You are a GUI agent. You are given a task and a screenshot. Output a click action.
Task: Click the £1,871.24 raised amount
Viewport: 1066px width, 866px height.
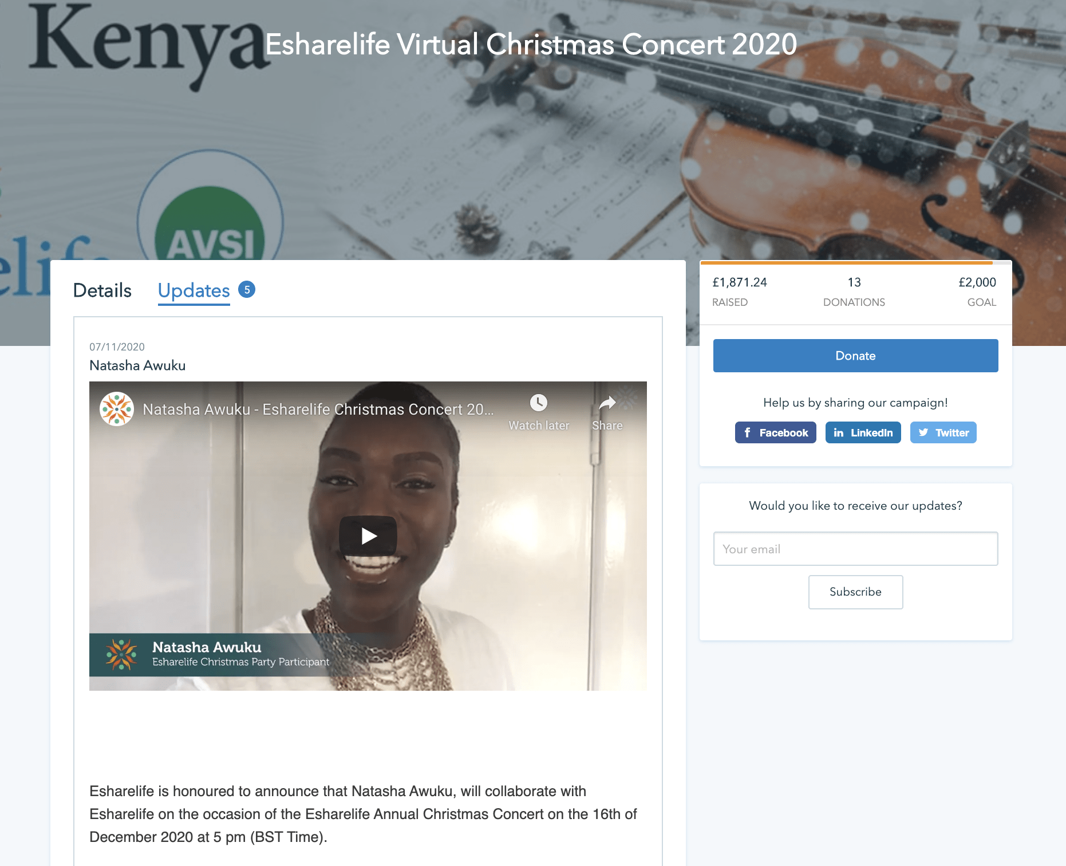click(739, 282)
